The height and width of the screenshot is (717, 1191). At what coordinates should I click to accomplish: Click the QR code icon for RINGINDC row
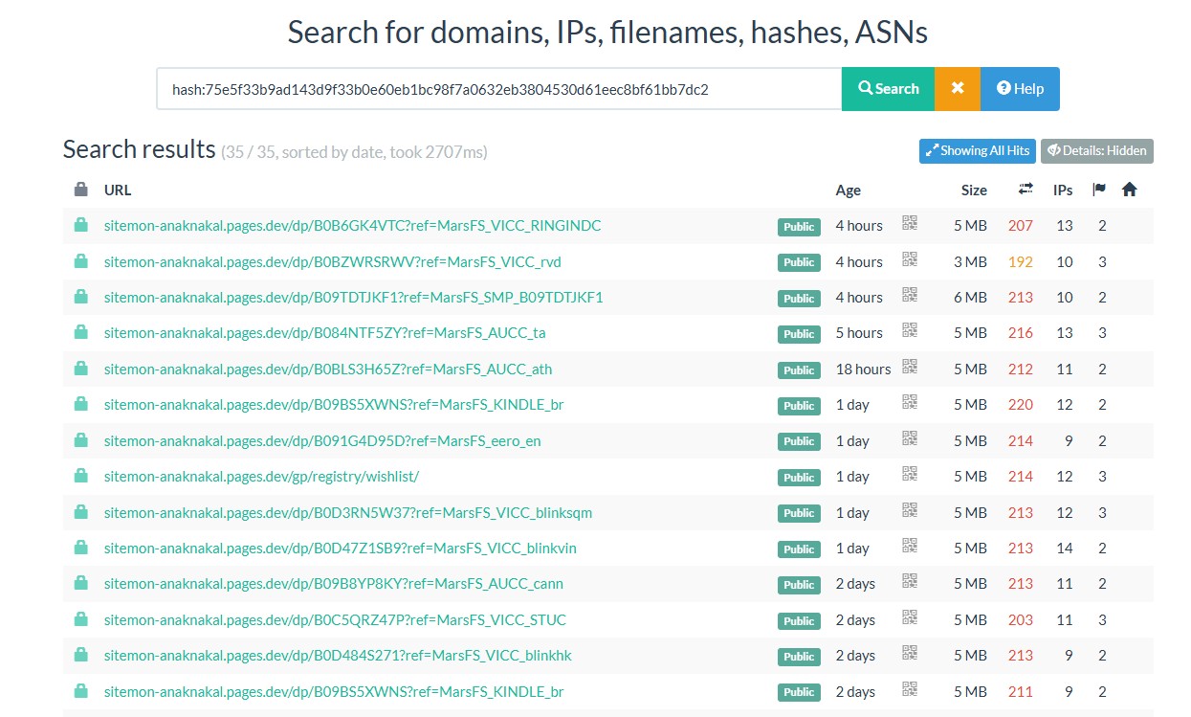909,224
